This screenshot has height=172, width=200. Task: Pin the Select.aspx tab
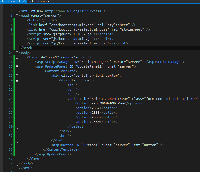[x=19, y=1]
